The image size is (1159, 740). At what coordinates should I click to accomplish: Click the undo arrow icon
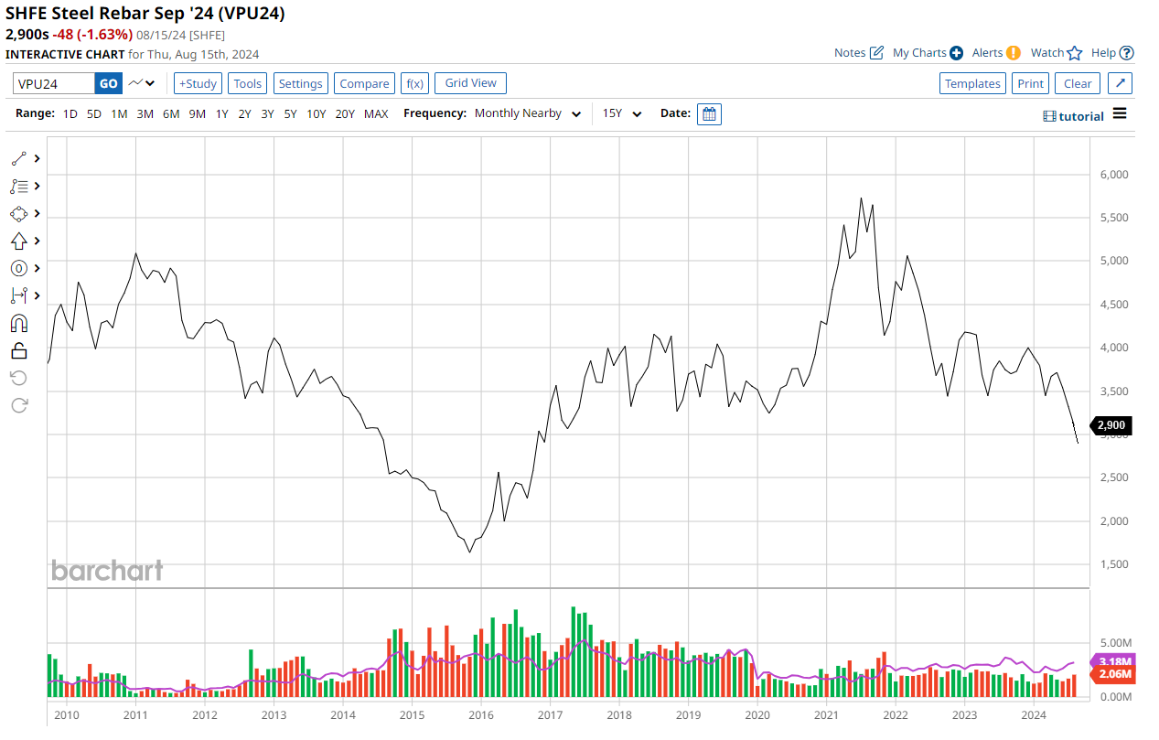coord(19,378)
